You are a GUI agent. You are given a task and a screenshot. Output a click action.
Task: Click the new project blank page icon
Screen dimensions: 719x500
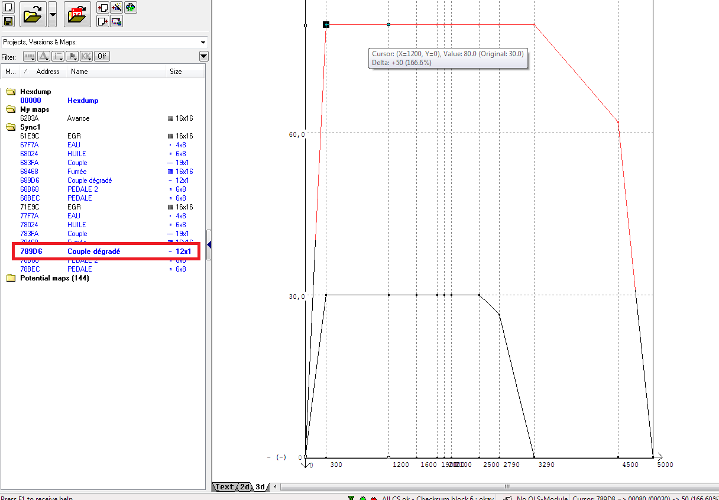tap(8, 8)
